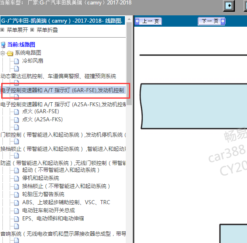247x243 pixels.
Task: Click the tree panel scrollbar up arrow
Action: coord(129,19)
